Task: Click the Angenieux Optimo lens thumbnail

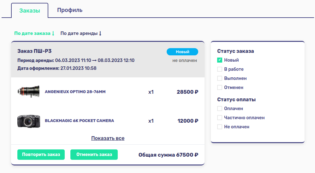Action: pos(28,92)
